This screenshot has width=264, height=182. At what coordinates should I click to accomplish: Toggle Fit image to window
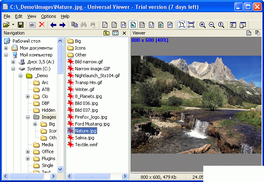tap(182, 25)
